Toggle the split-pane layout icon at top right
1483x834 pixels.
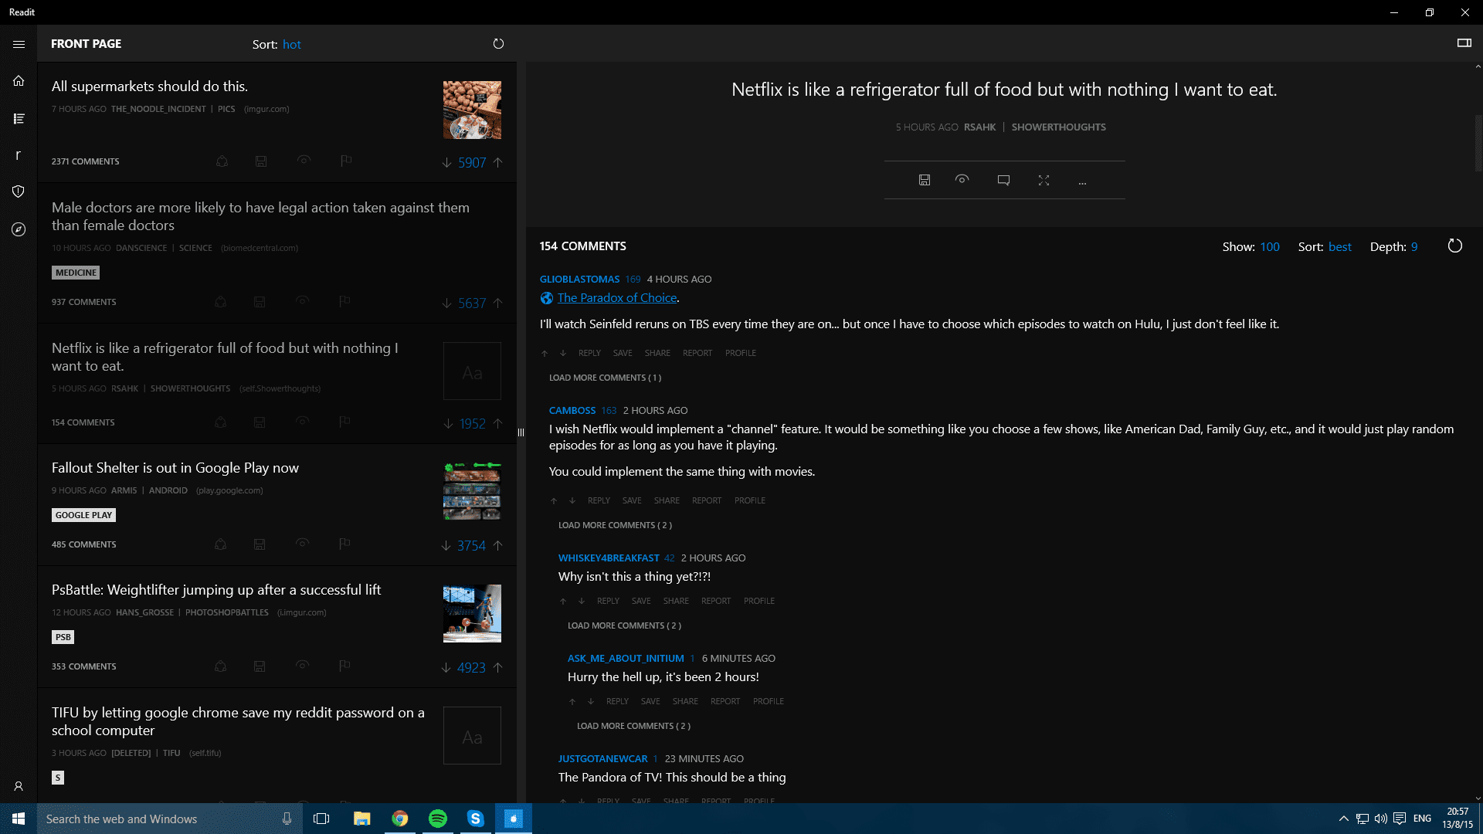[1464, 43]
